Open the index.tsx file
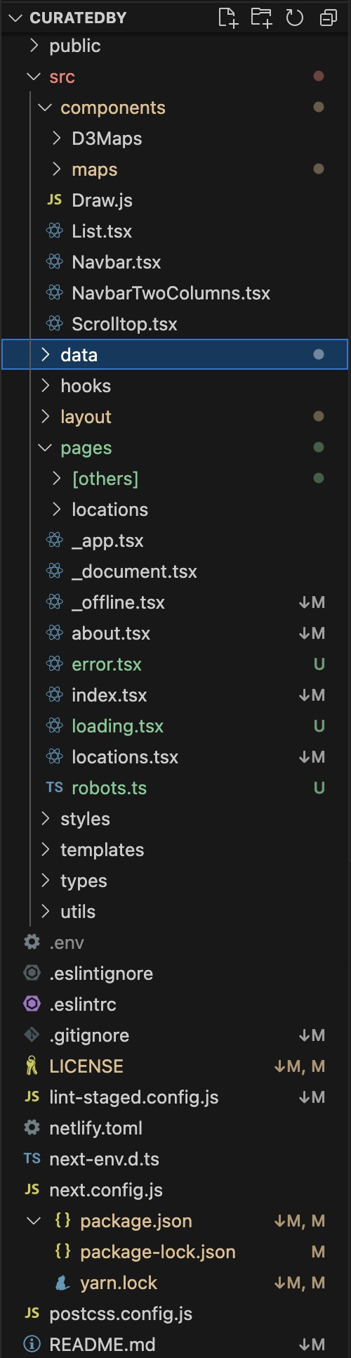Viewport: 351px width, 1358px height. coord(175,695)
